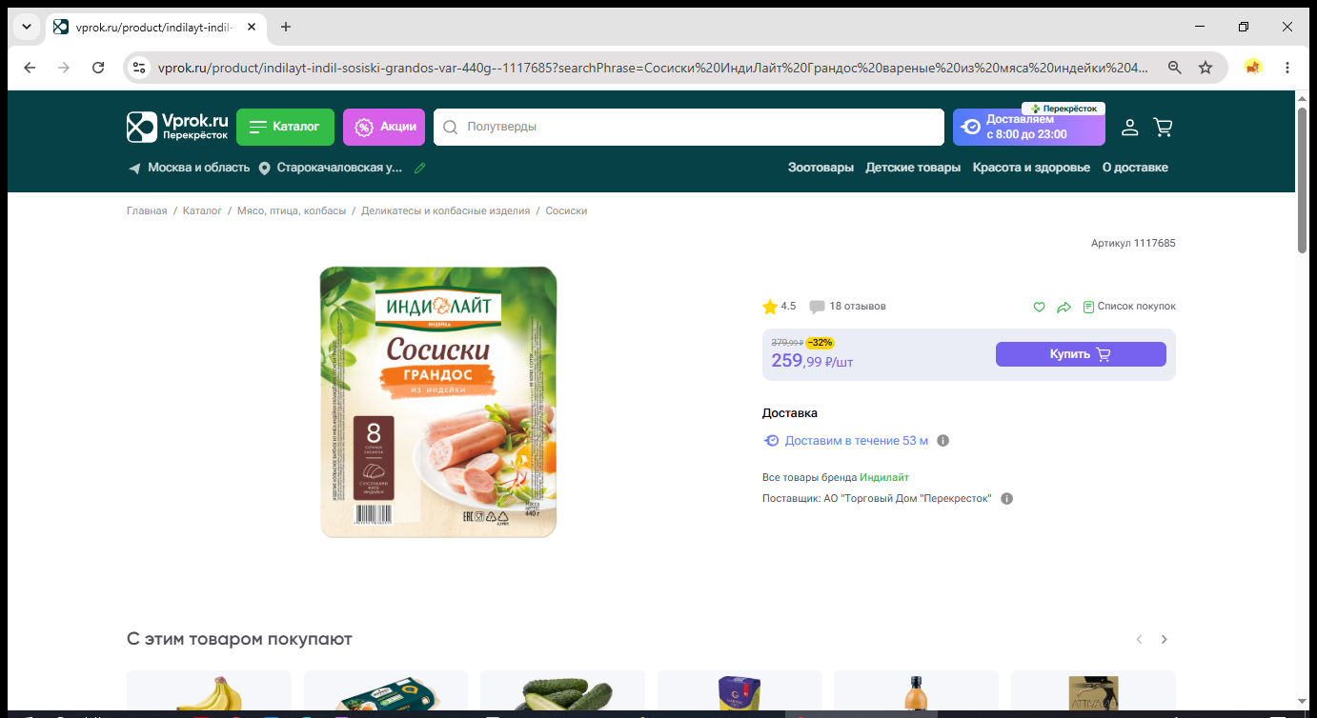
Task: Click the 259,99 ₽/шт price
Action: click(x=811, y=361)
